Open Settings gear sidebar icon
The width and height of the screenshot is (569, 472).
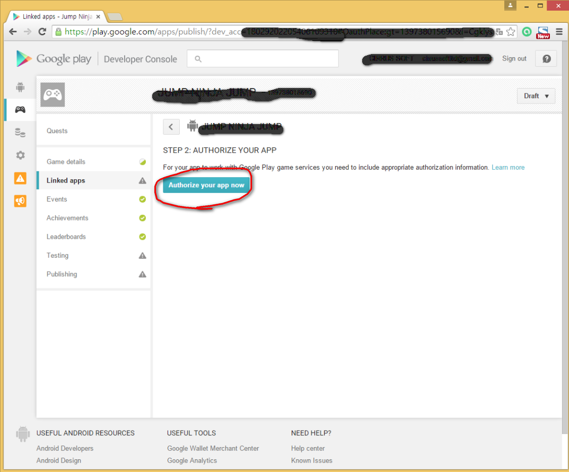coord(20,155)
